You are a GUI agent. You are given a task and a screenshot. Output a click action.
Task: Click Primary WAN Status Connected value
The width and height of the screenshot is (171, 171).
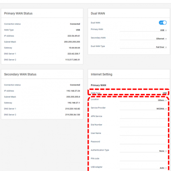(x=75, y=24)
